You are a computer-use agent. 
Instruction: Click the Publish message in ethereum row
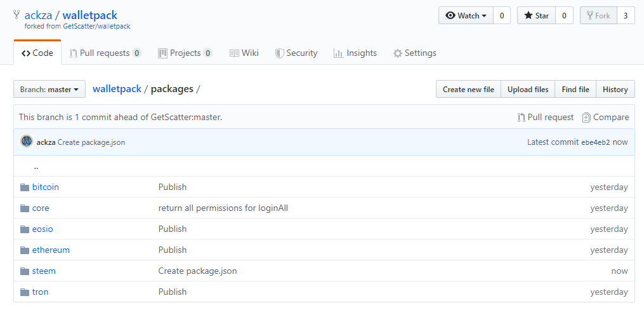[x=173, y=250]
